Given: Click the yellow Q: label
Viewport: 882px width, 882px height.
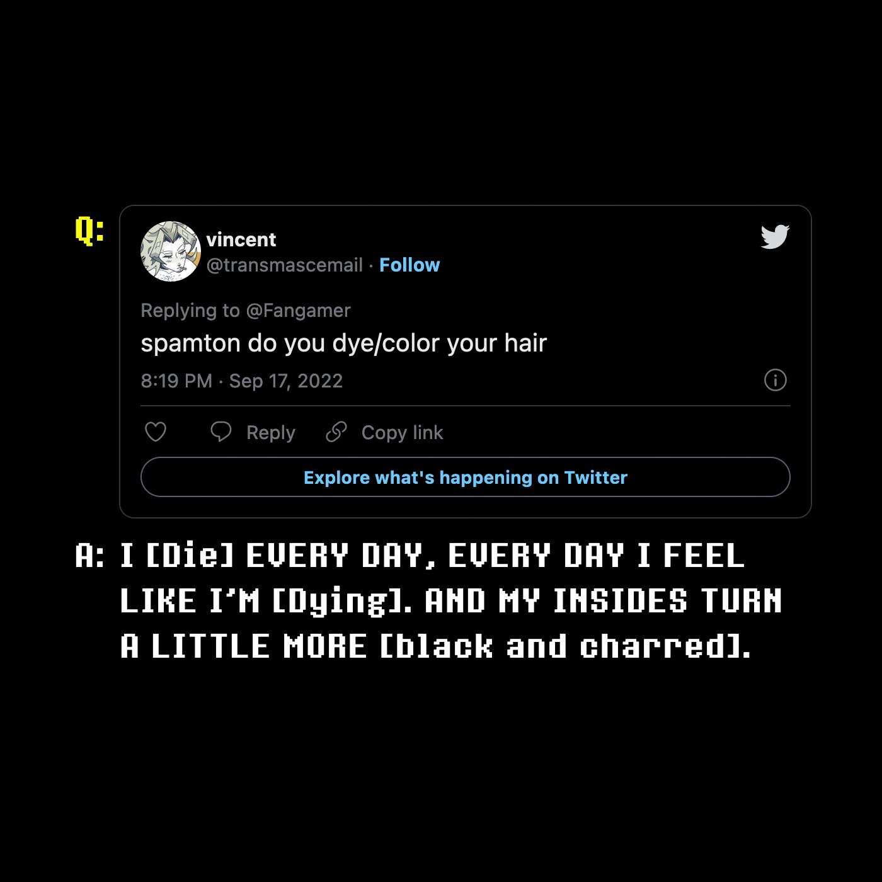Looking at the screenshot, I should [x=89, y=230].
